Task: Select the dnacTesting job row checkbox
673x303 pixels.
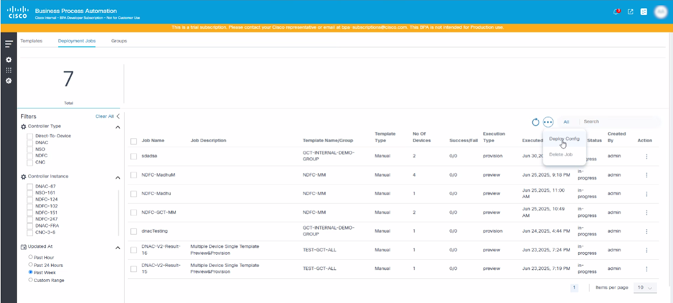Action: click(134, 231)
